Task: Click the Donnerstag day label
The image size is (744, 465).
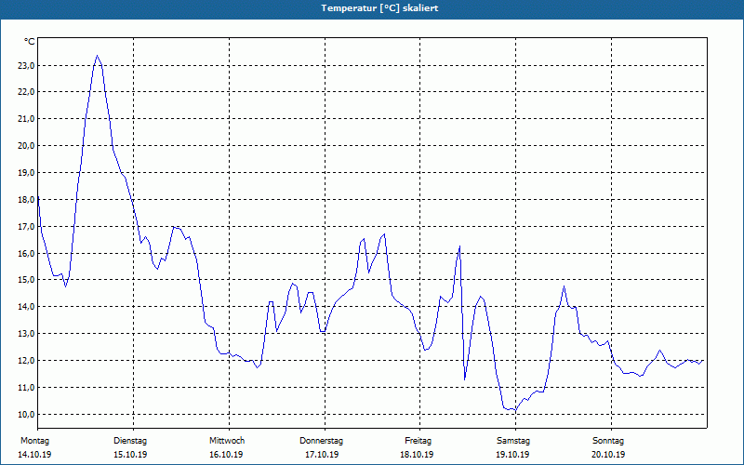Action: 321,441
